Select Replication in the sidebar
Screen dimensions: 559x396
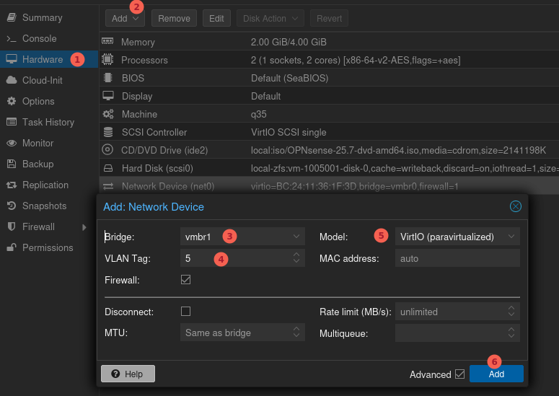pyautogui.click(x=45, y=185)
